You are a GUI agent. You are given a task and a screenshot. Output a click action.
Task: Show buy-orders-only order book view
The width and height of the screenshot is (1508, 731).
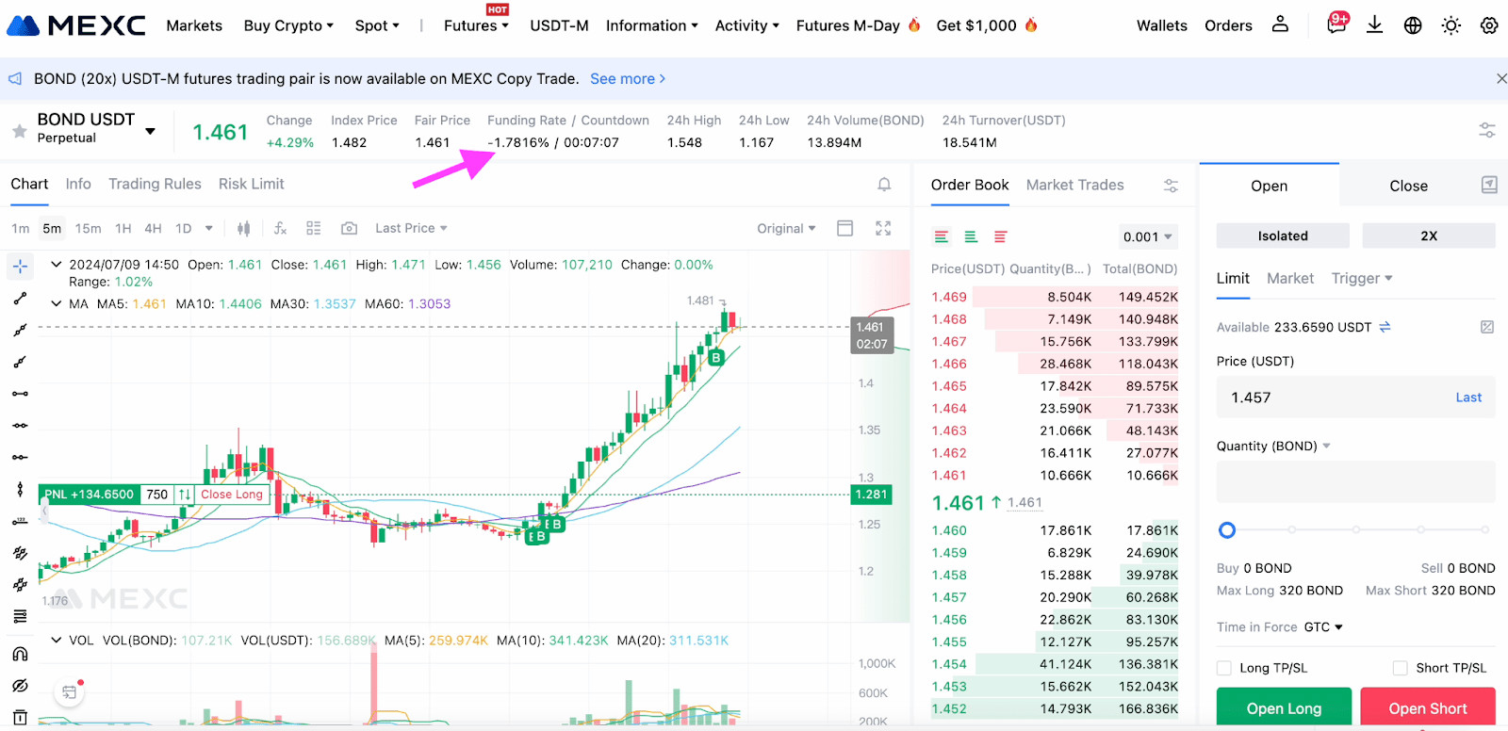click(x=971, y=236)
